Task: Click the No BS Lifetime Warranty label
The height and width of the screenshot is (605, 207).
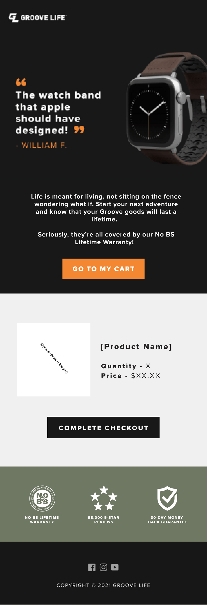Action: click(42, 520)
